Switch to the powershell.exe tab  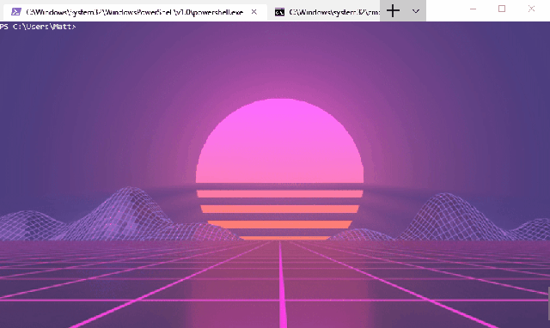pyautogui.click(x=135, y=12)
